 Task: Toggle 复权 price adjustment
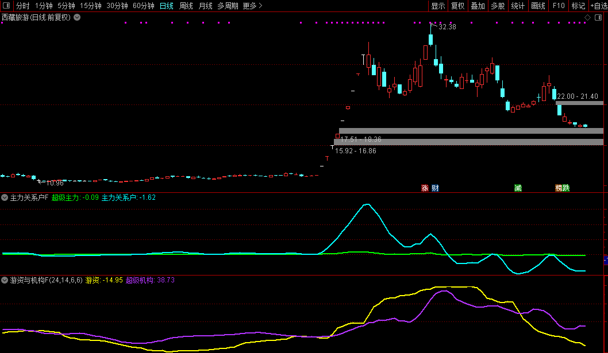click(457, 6)
